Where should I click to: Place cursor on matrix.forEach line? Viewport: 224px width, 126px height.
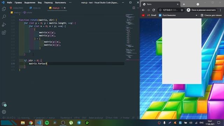pos(38,64)
